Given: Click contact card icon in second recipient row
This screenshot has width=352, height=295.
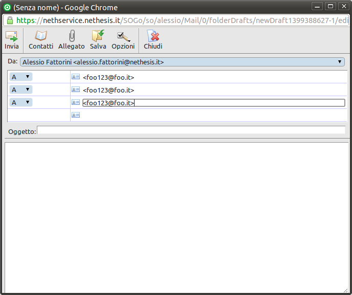Looking at the screenshot, I should click(x=76, y=89).
